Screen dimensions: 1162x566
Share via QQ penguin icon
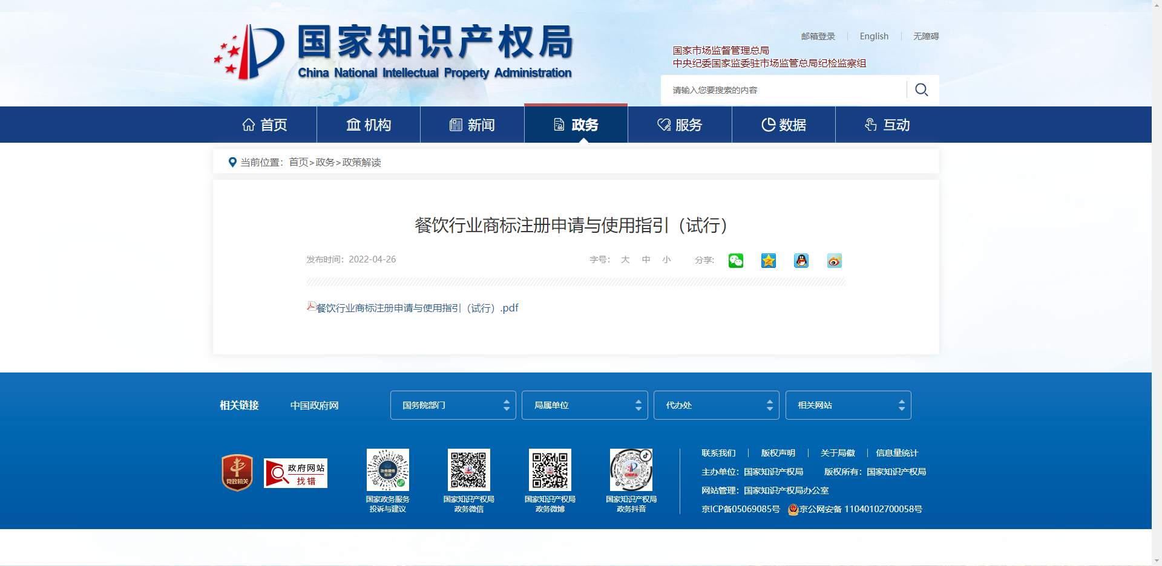pyautogui.click(x=801, y=261)
